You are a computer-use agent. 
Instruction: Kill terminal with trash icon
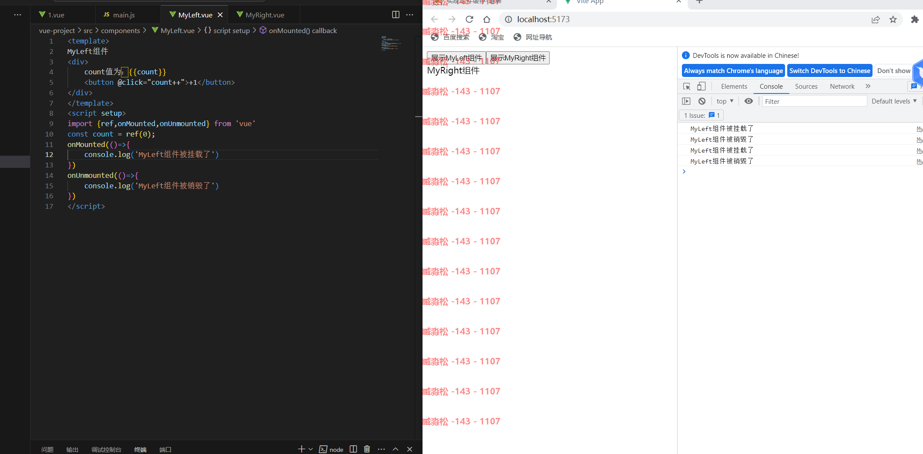coord(367,449)
